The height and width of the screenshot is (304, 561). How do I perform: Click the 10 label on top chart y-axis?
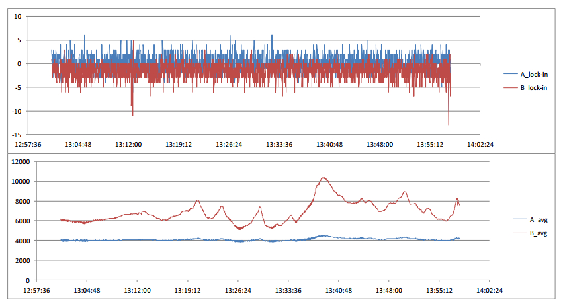pos(18,17)
